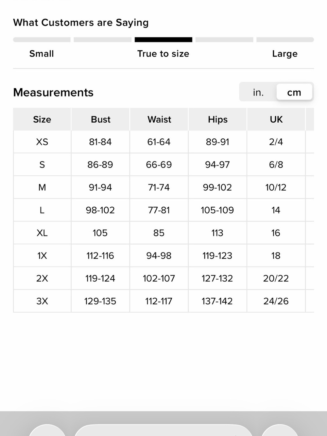Select the 2X bust value 119-124
Viewport: 327px width, 436px height.
click(100, 278)
